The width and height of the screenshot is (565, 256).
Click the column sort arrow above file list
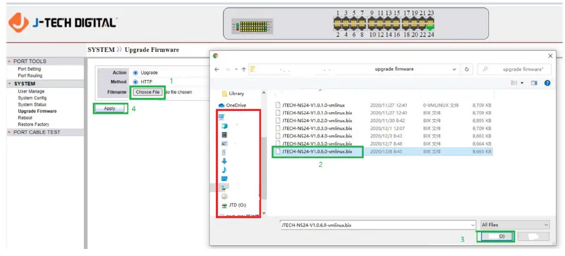(320, 90)
